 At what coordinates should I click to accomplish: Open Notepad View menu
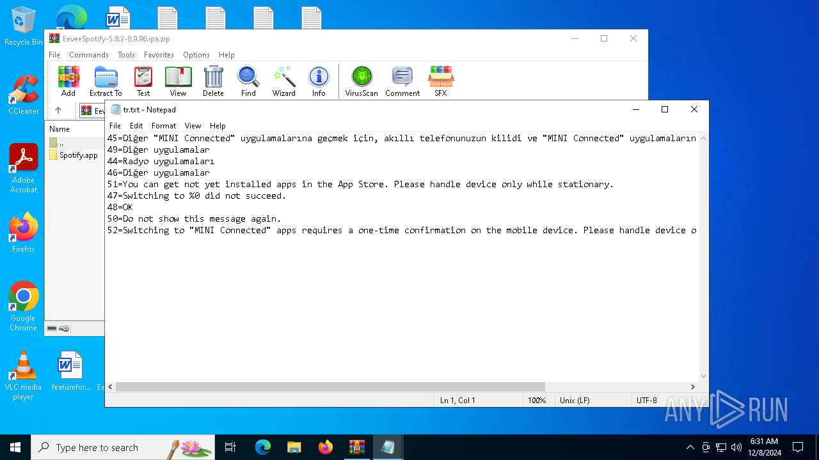[x=193, y=126]
